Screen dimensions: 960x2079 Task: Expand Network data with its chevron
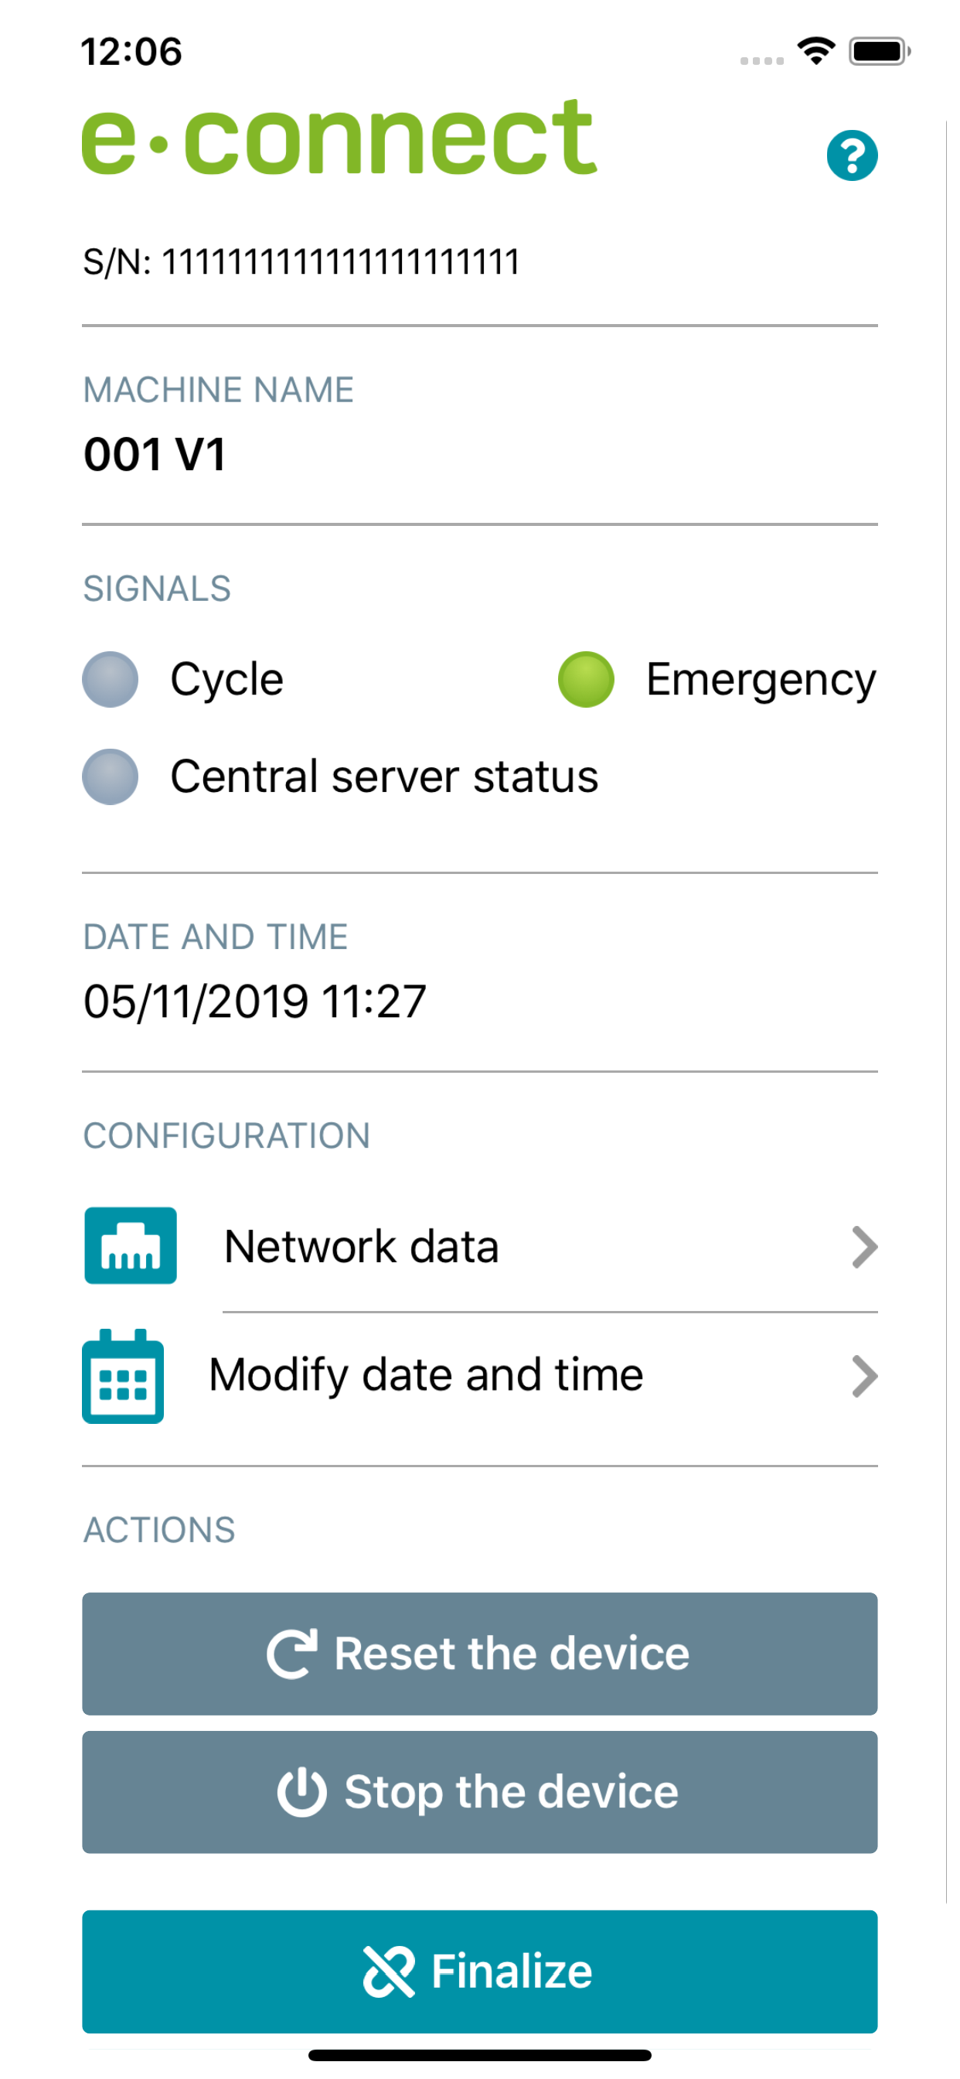864,1247
